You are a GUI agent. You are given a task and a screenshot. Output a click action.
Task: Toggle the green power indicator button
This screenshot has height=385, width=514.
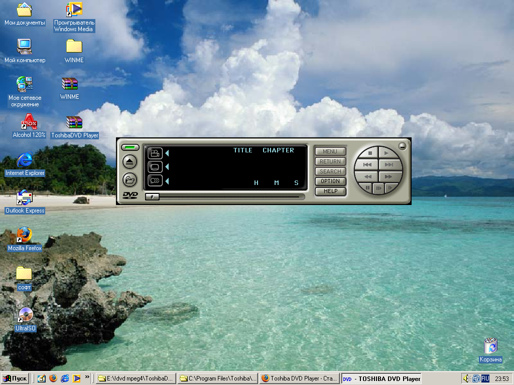130,147
